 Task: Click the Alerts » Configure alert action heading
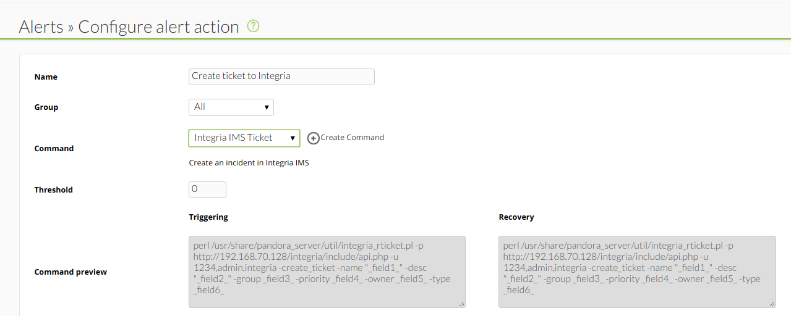tap(129, 27)
